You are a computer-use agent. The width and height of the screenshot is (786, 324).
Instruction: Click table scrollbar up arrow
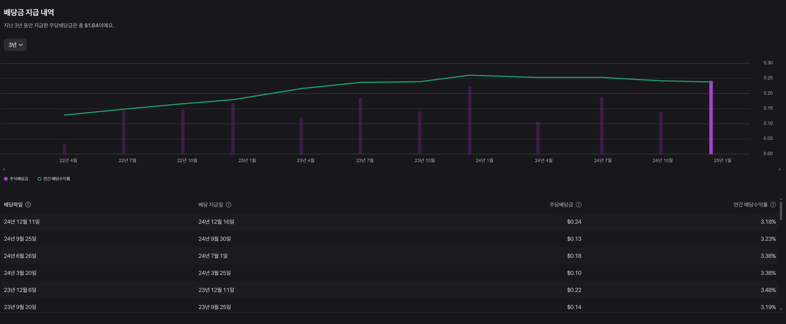781,199
